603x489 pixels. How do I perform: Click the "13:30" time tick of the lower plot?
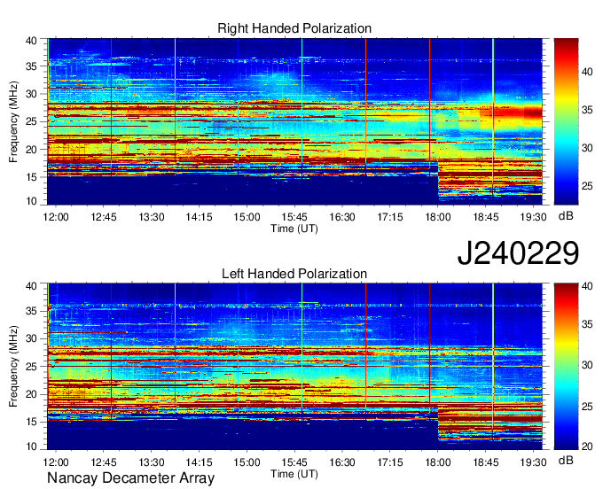point(152,462)
